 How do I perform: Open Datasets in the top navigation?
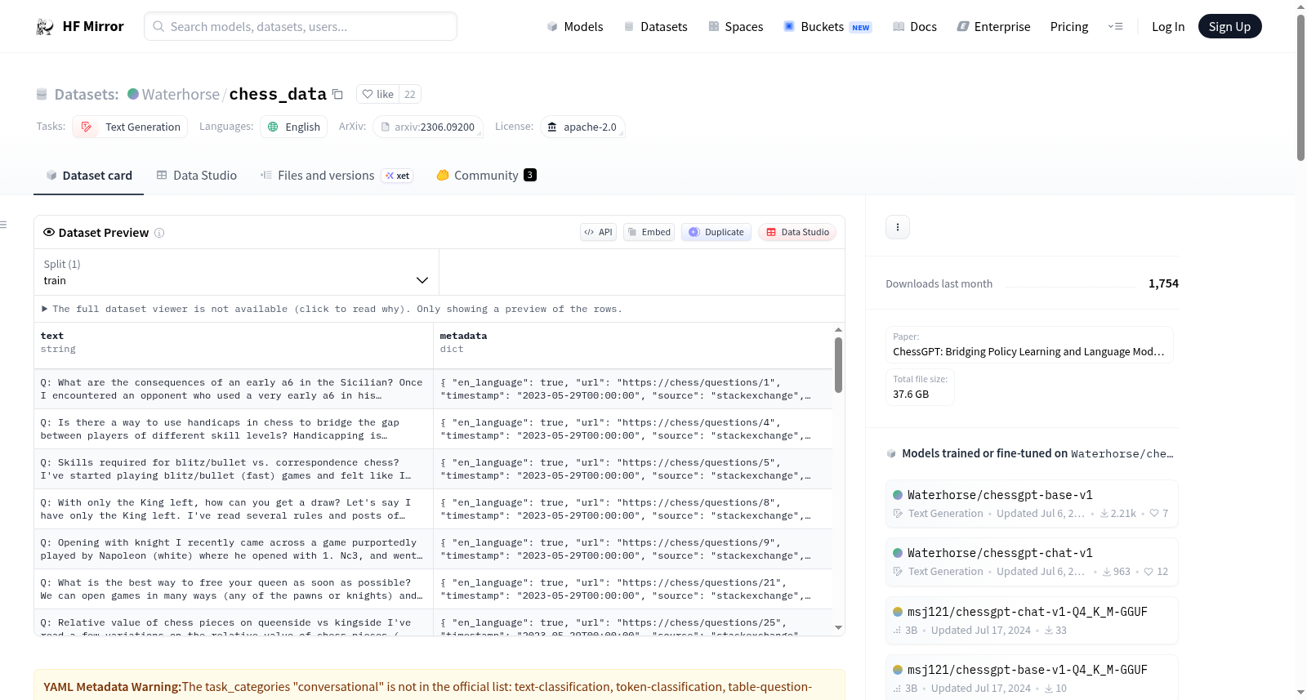655,26
